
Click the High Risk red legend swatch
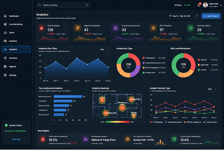pyautogui.click(x=199, y=60)
